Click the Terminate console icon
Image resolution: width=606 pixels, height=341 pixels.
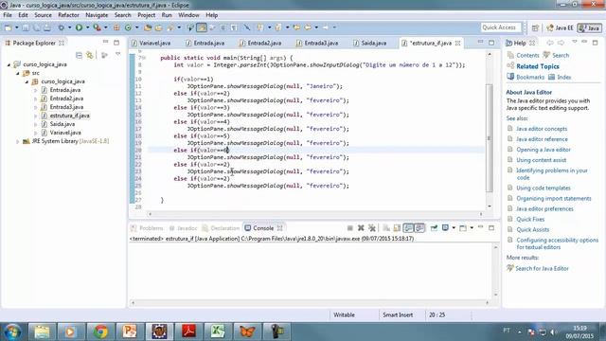[349, 228]
